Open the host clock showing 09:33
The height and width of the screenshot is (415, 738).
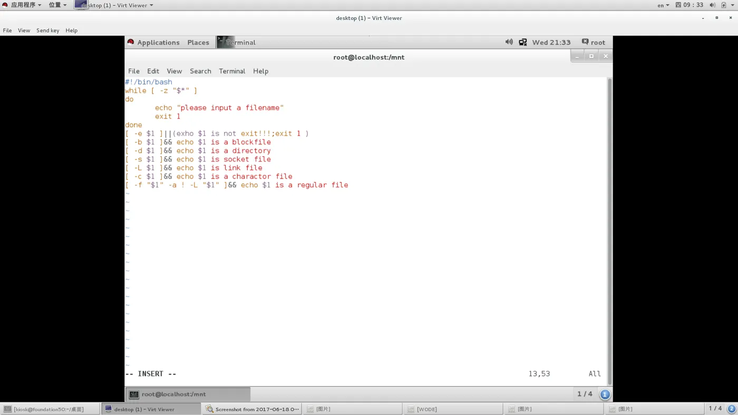(690, 5)
